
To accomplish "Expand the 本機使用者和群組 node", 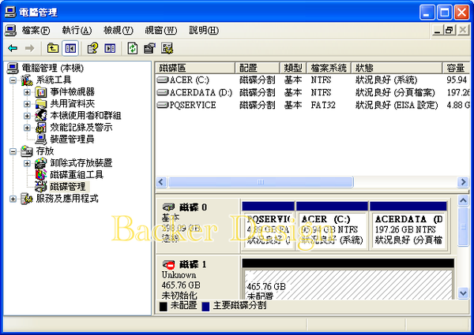I will (27, 116).
